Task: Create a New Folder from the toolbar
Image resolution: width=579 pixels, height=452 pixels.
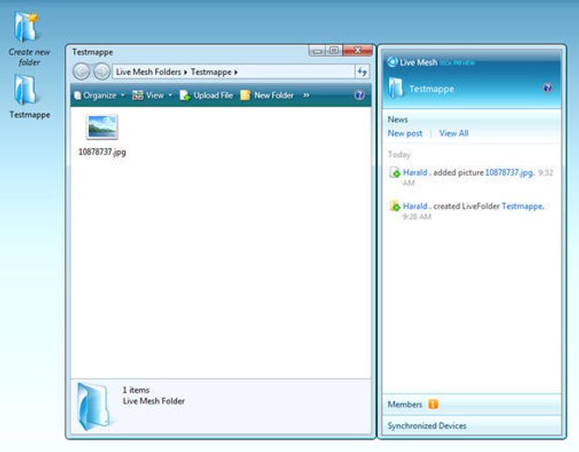Action: click(x=267, y=96)
